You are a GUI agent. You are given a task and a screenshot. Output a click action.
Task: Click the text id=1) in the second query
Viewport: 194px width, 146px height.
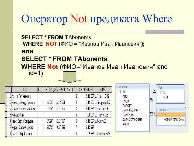(36, 73)
